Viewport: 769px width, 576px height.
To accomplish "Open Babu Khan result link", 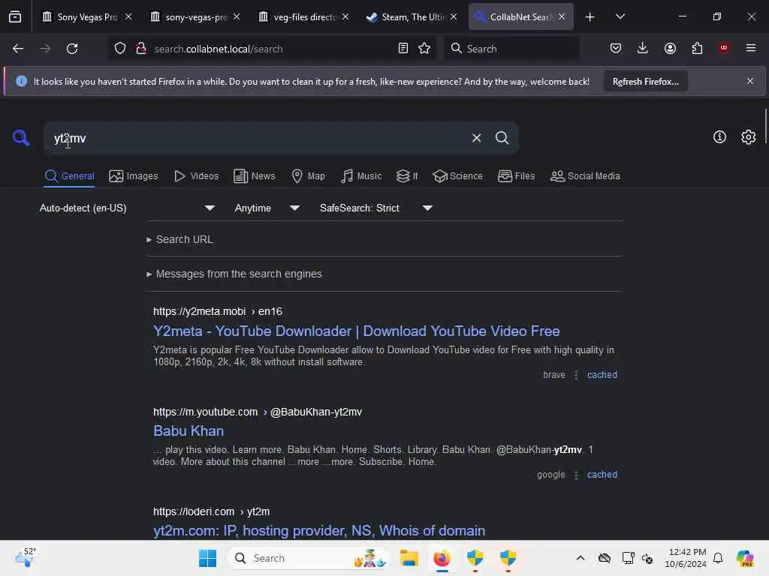I will tap(188, 431).
